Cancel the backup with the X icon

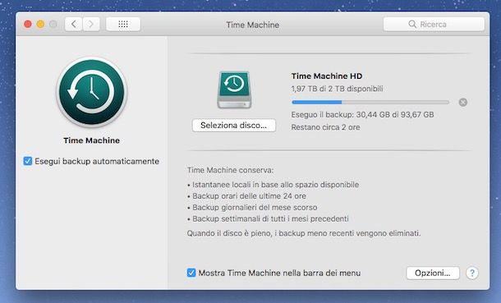click(463, 102)
